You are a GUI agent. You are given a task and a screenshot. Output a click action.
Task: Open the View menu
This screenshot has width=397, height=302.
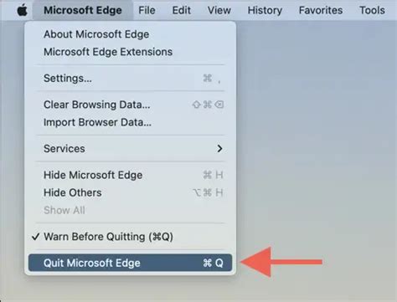point(219,10)
